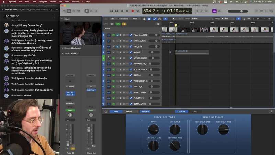
Task: Open the Window menu in menu bar
Action: coord(76,2)
